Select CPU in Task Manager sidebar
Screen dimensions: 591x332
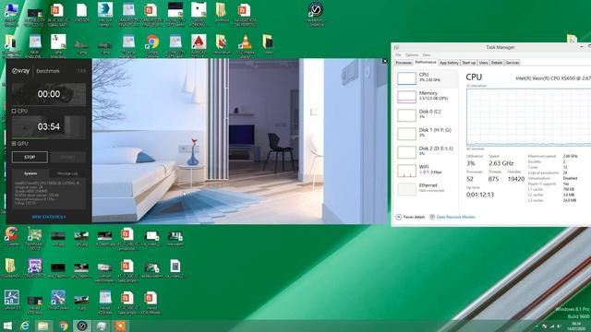(427, 77)
